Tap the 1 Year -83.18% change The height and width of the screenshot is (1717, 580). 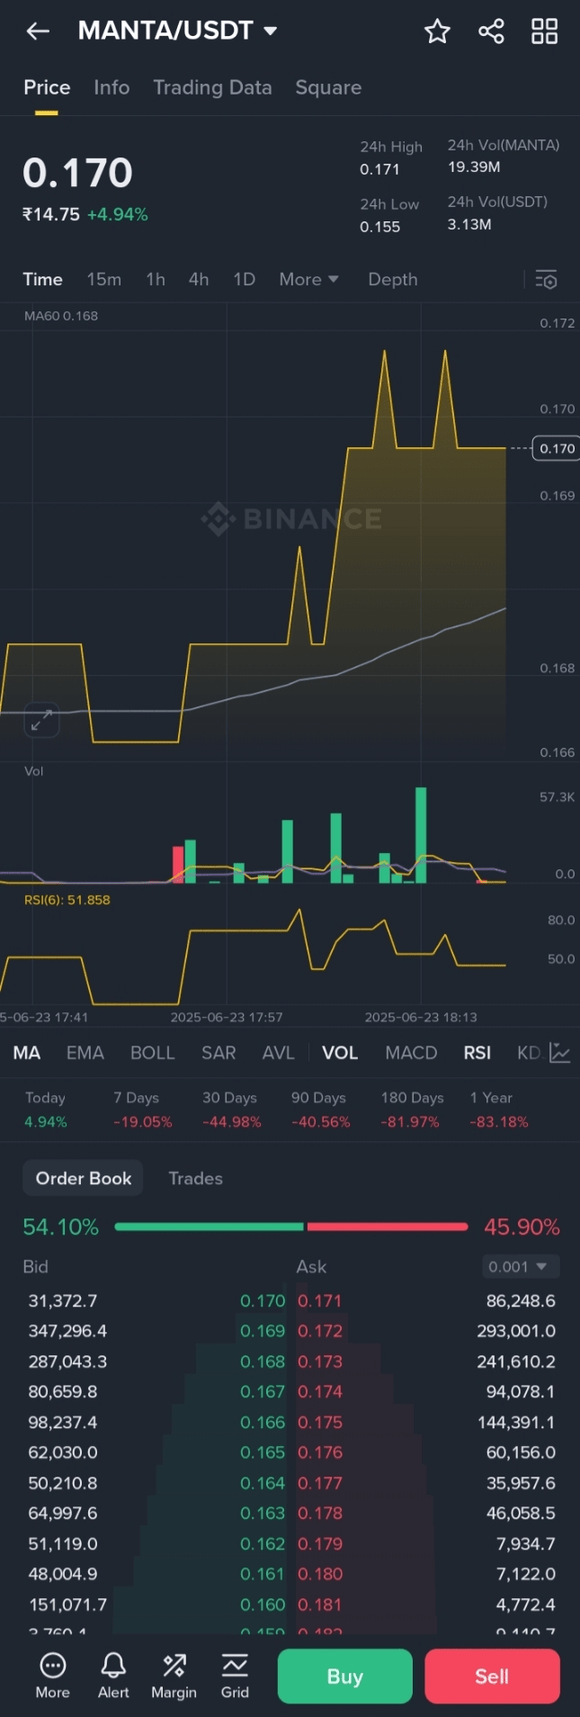pos(499,1110)
